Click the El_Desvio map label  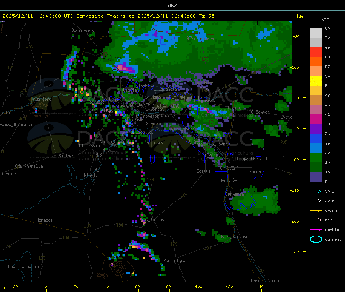coord(89,145)
